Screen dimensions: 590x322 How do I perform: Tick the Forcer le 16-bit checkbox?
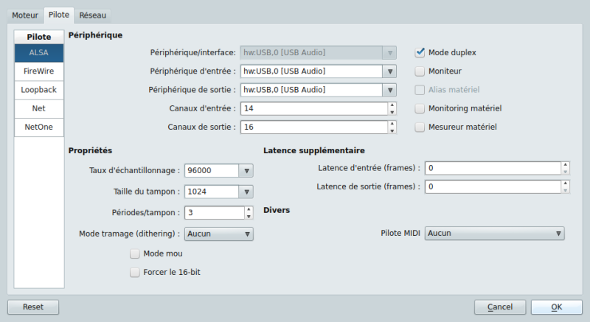[x=135, y=273]
